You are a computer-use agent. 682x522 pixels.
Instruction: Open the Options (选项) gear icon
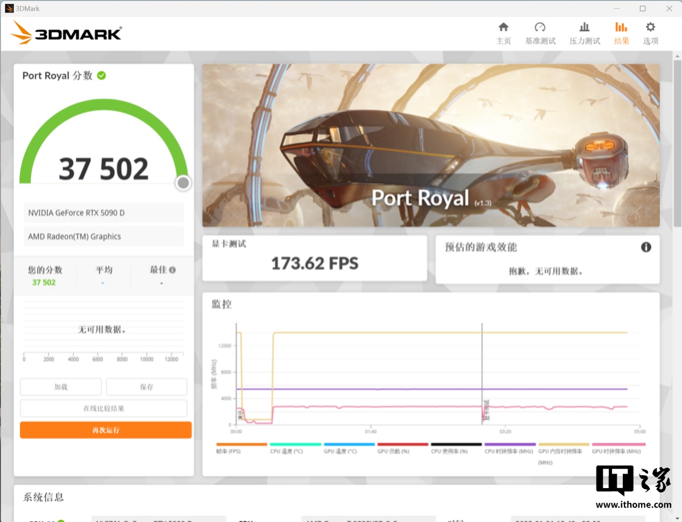coord(650,27)
